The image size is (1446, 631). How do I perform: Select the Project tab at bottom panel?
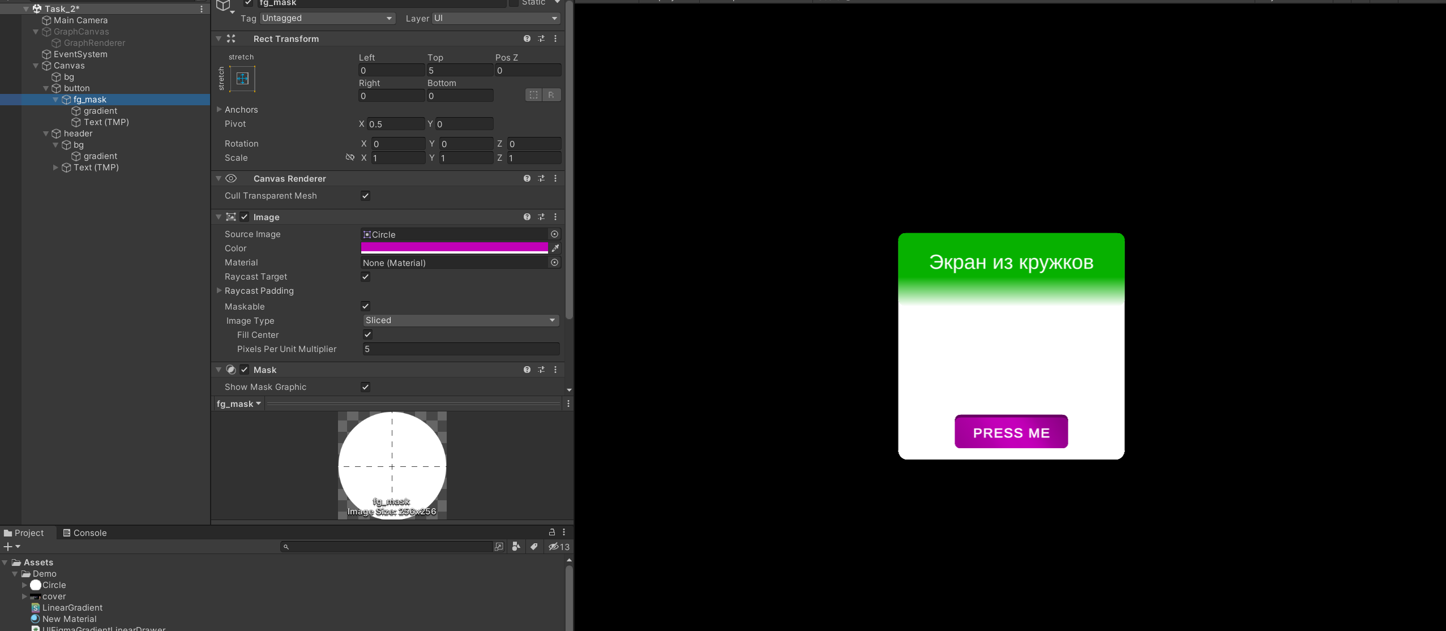coord(27,533)
